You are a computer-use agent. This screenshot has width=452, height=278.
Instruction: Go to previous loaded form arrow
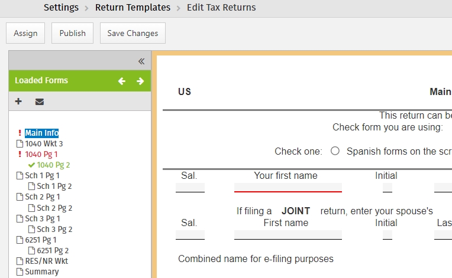122,81
